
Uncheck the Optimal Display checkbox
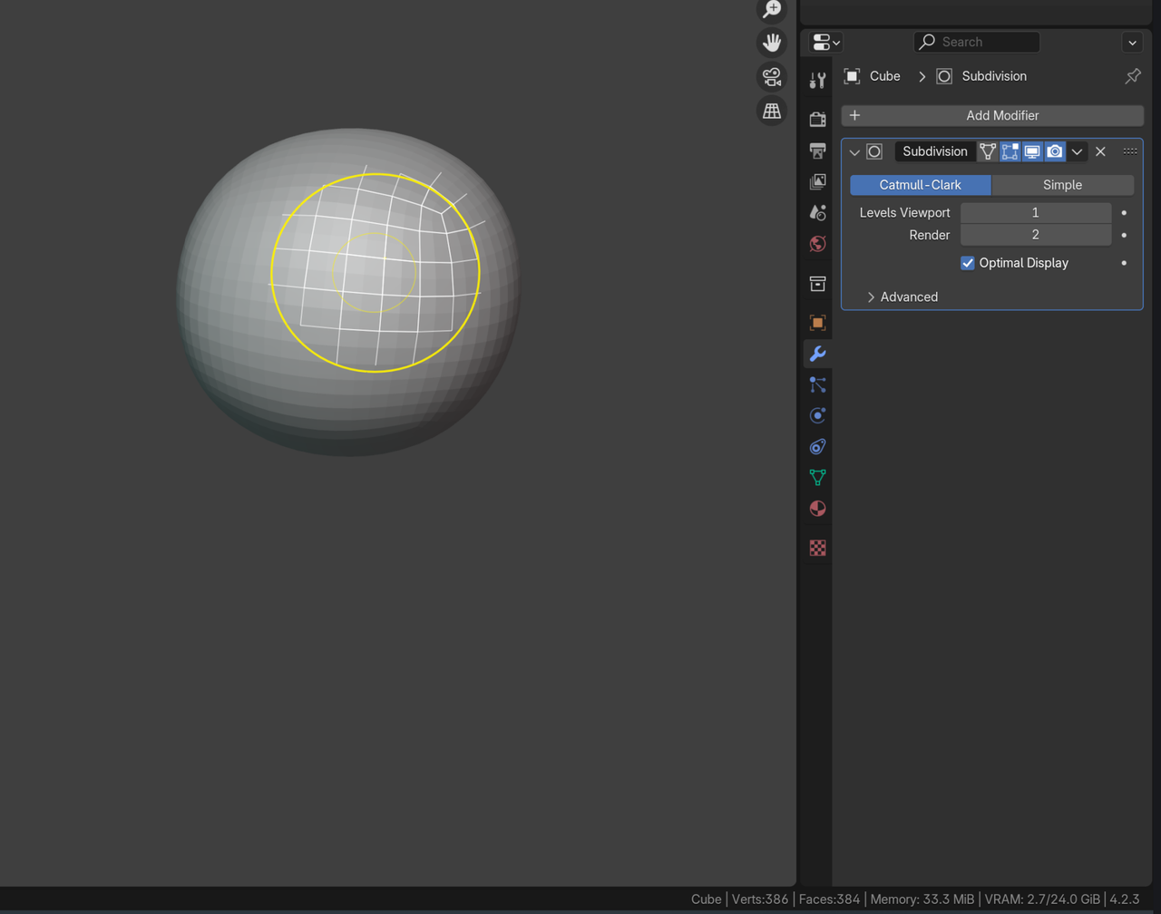968,263
